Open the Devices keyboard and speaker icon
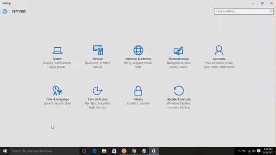Screen dimensions: 276x155 tap(98, 50)
